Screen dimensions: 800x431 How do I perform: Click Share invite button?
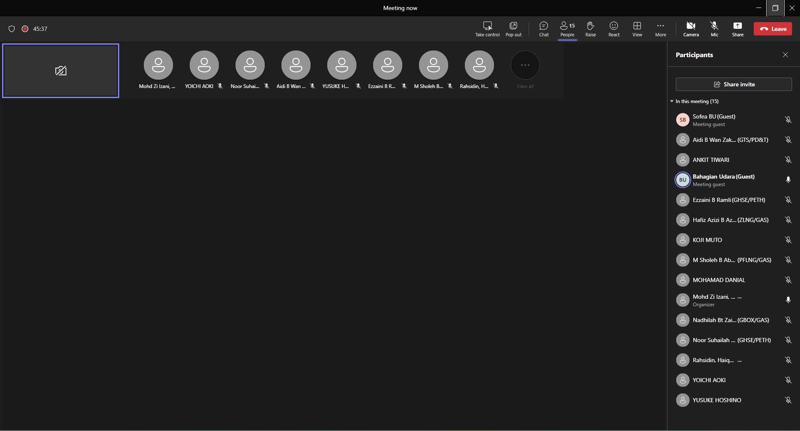click(733, 84)
